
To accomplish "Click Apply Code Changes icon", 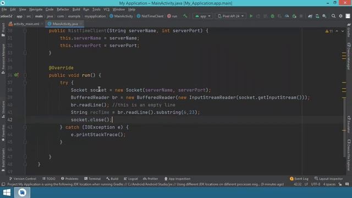I will [x=265, y=16].
